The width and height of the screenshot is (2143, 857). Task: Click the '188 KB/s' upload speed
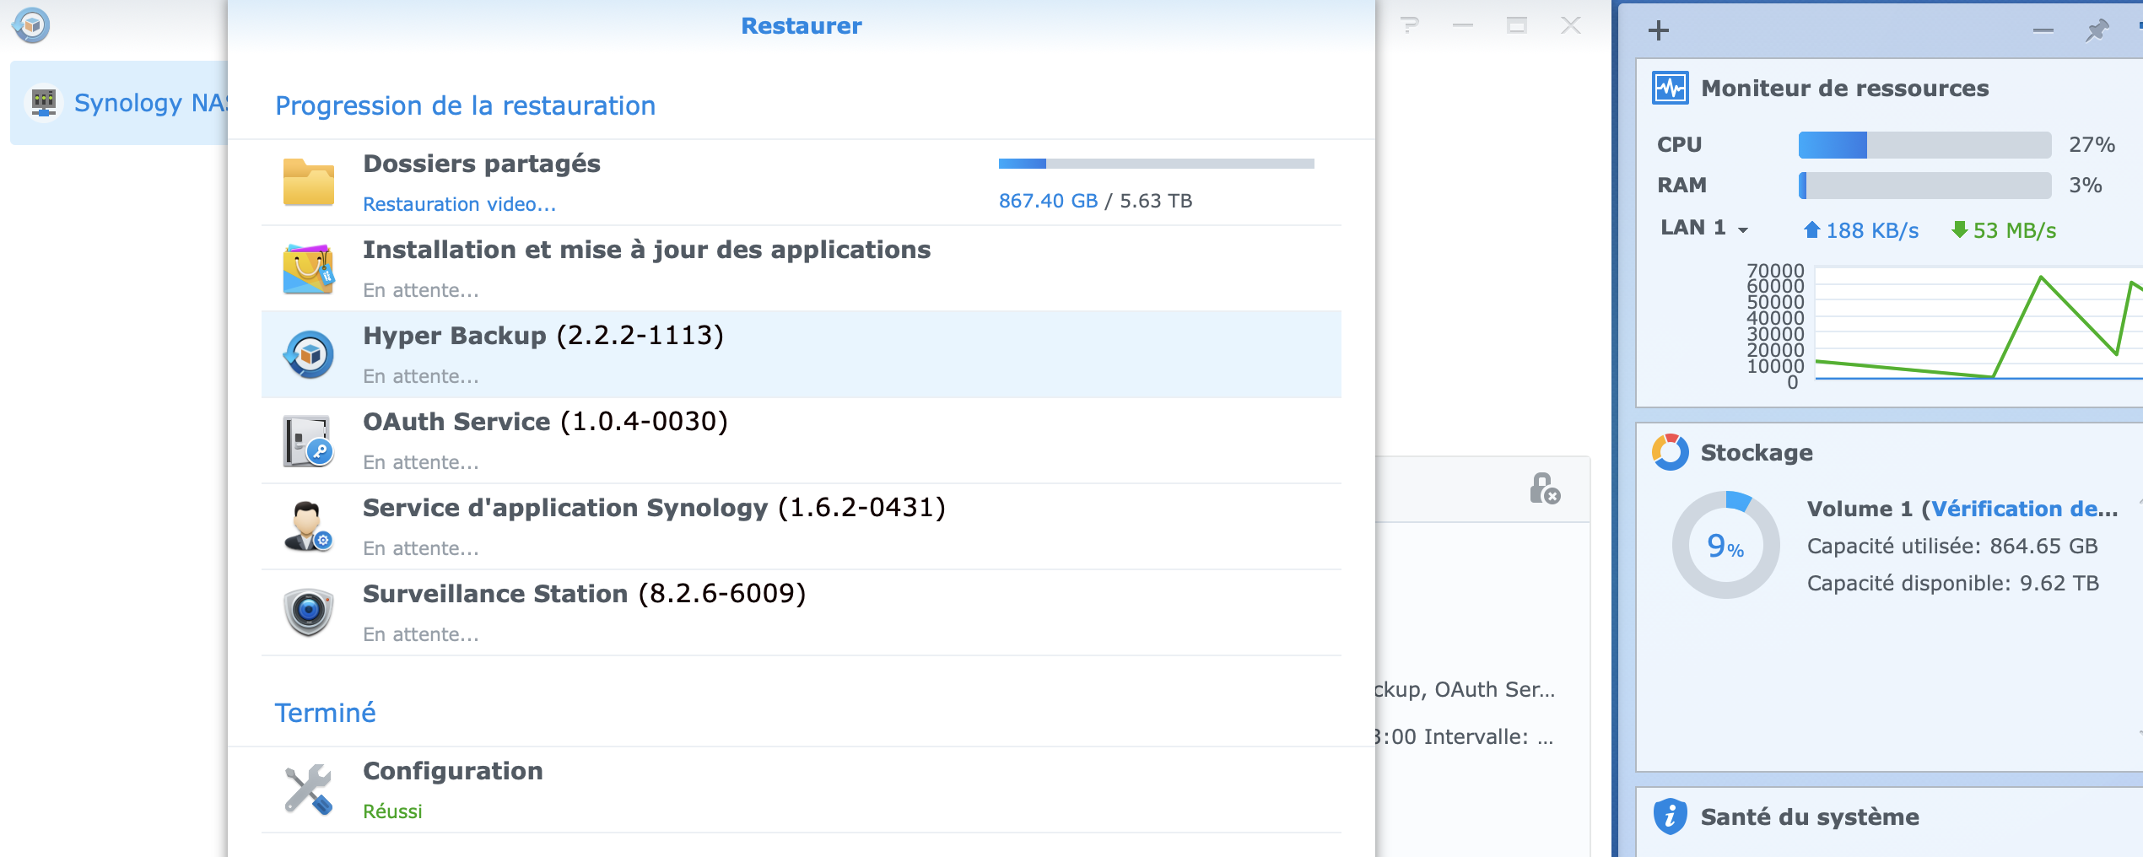[x=1872, y=230]
